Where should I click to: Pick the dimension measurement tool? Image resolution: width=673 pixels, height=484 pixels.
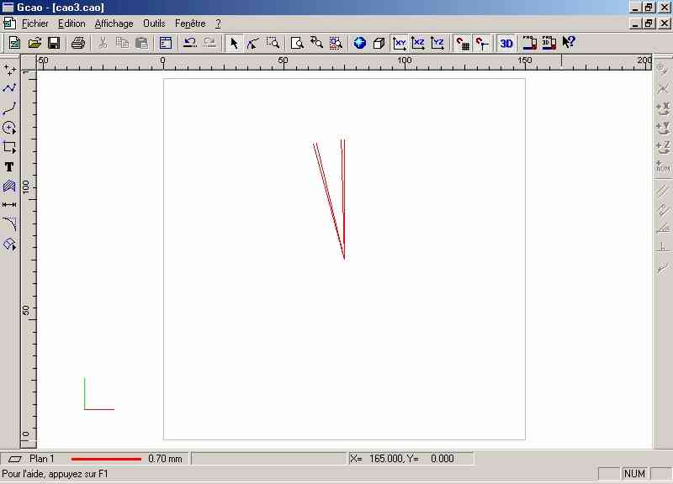click(9, 204)
